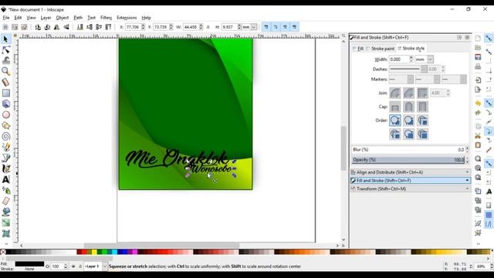Select the Text tool
Image resolution: width=494 pixels, height=278 pixels.
(x=5, y=179)
